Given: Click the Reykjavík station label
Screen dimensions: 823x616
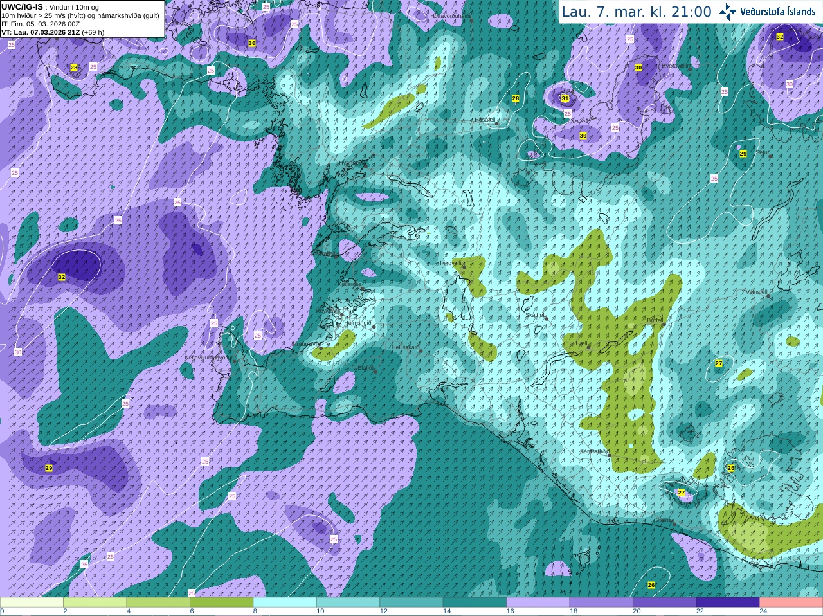Looking at the screenshot, I should (328, 311).
